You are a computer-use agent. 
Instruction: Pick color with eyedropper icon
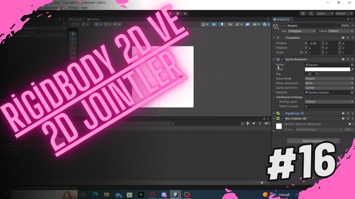pos(353,69)
